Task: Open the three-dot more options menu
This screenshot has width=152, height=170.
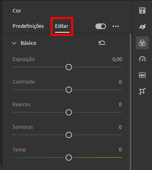Action: click(116, 26)
